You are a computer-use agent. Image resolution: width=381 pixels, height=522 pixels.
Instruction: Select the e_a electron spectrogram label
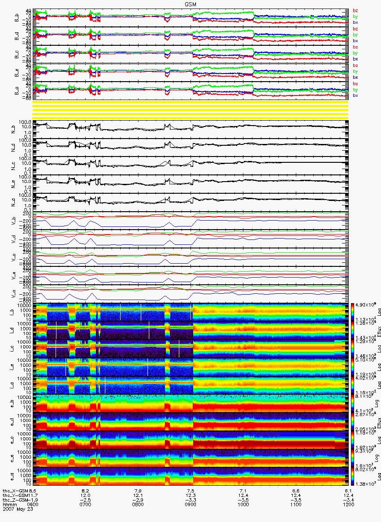pos(12,477)
